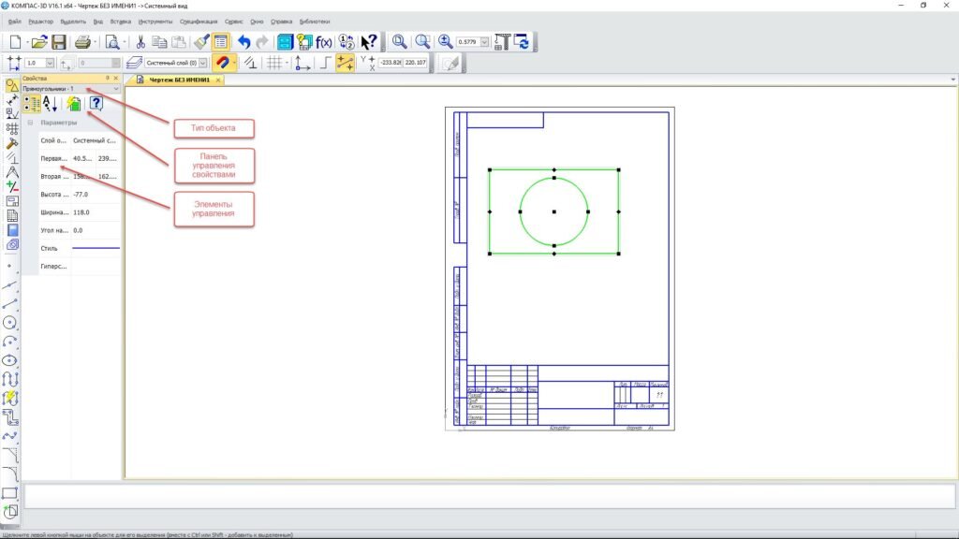Click the Properties panel help button

[96, 104]
